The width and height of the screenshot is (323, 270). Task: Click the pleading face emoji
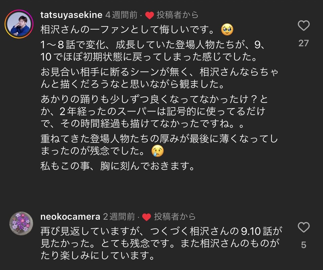[x=227, y=30]
